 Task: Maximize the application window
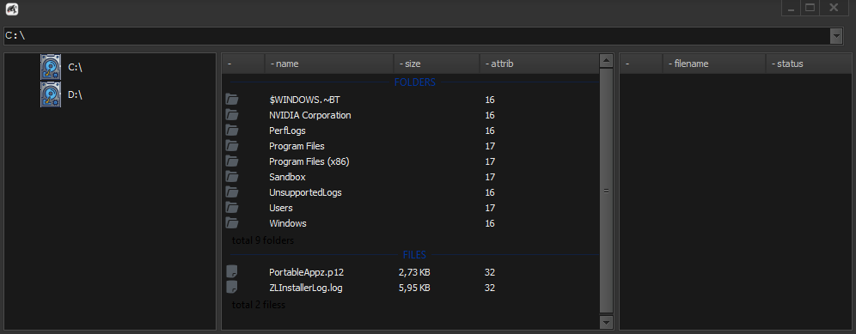click(x=810, y=8)
